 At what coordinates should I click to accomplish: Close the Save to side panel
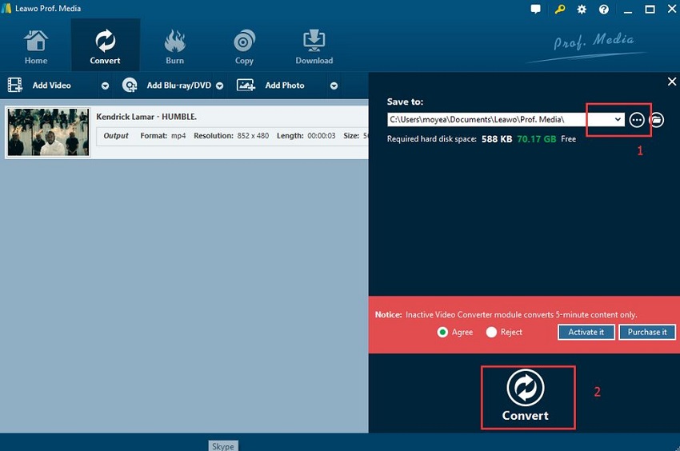(672, 82)
